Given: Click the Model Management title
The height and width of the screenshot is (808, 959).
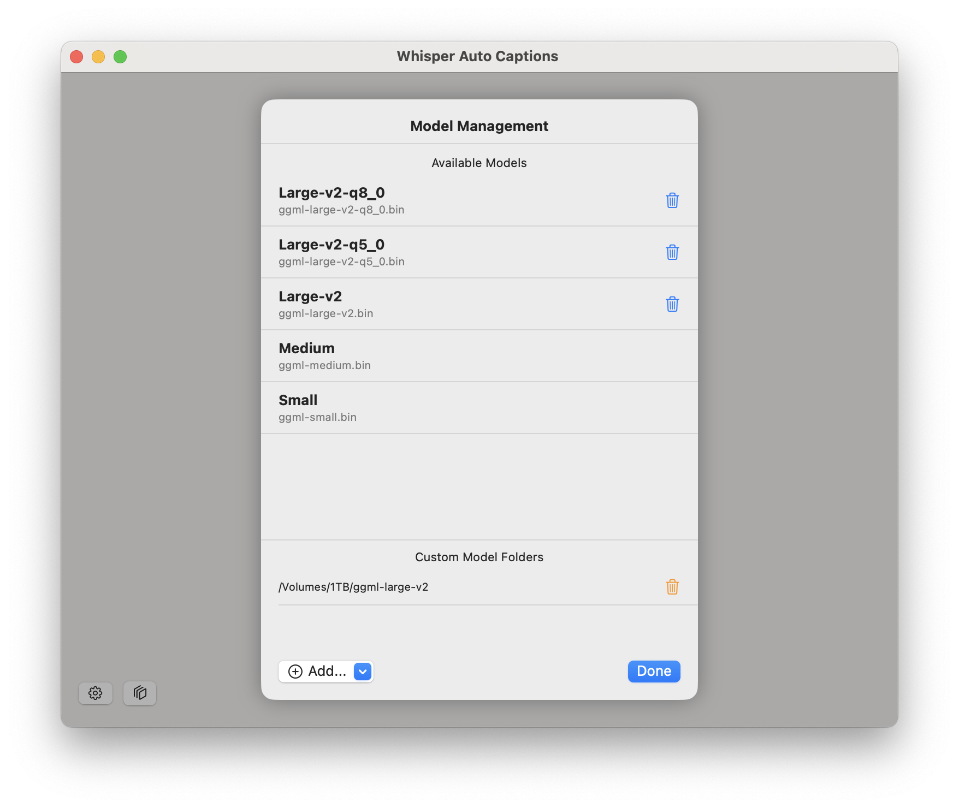Looking at the screenshot, I should (x=479, y=126).
